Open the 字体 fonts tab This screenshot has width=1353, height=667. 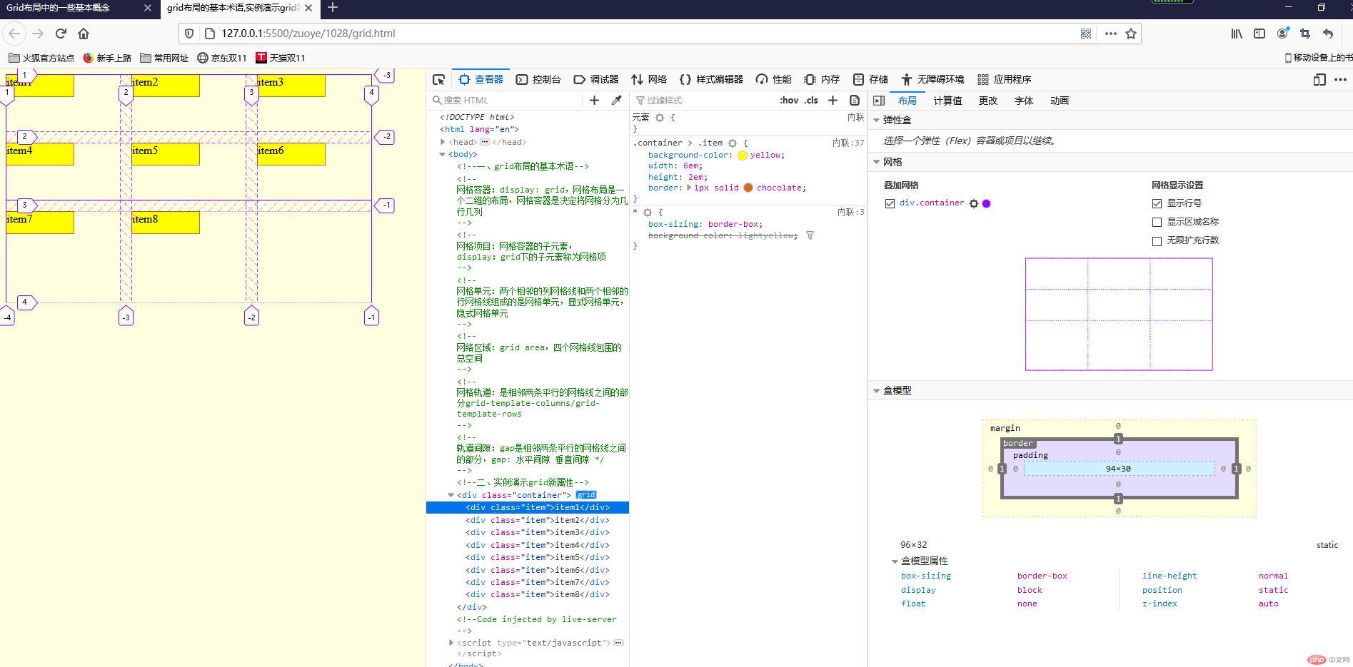click(1024, 101)
